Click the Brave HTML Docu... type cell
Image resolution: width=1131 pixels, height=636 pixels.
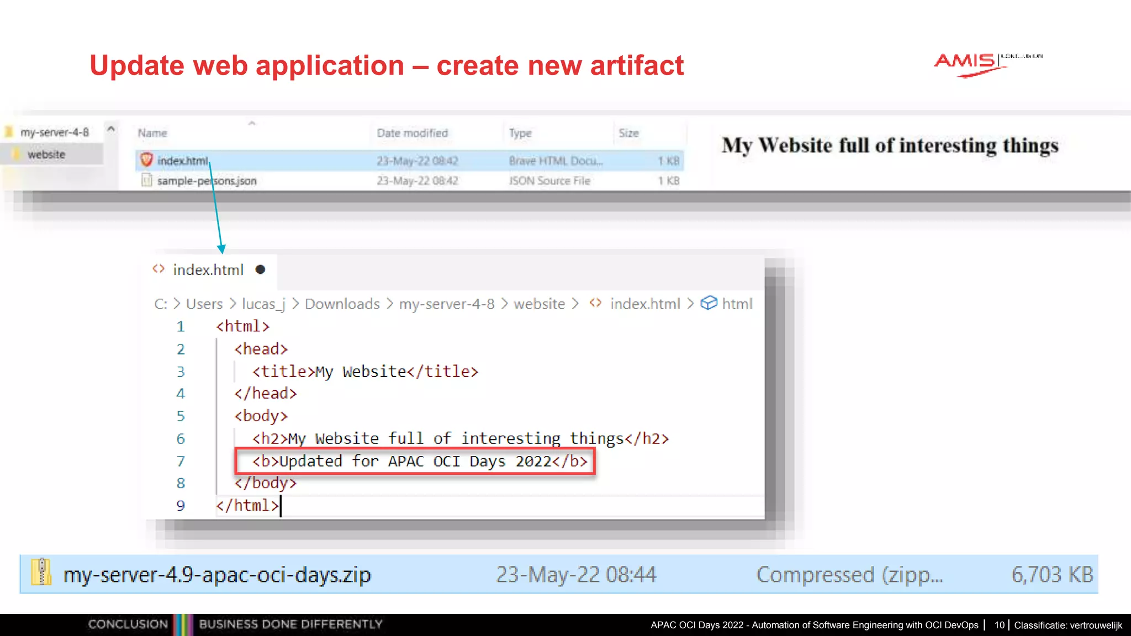click(x=556, y=161)
